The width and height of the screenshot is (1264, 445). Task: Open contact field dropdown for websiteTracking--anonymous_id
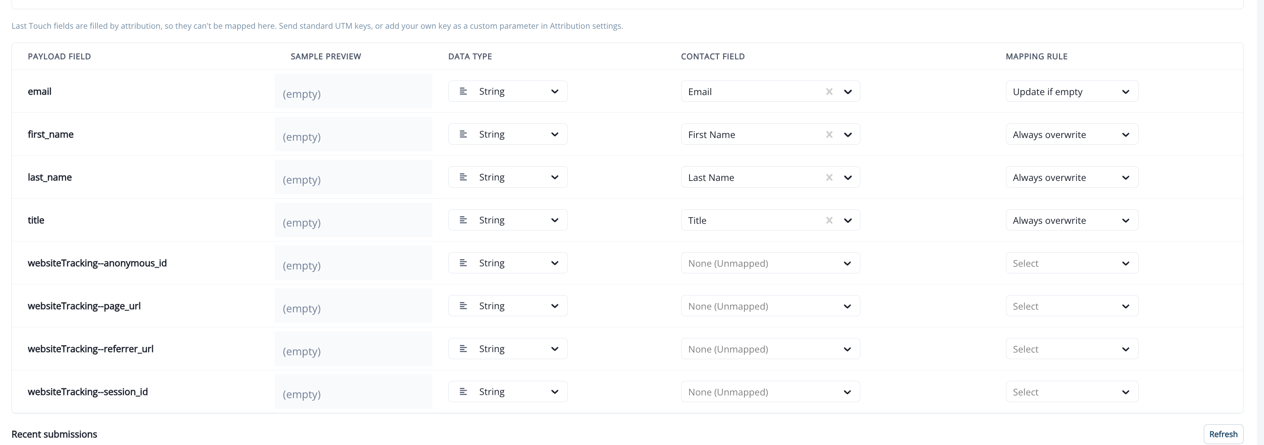tap(771, 263)
